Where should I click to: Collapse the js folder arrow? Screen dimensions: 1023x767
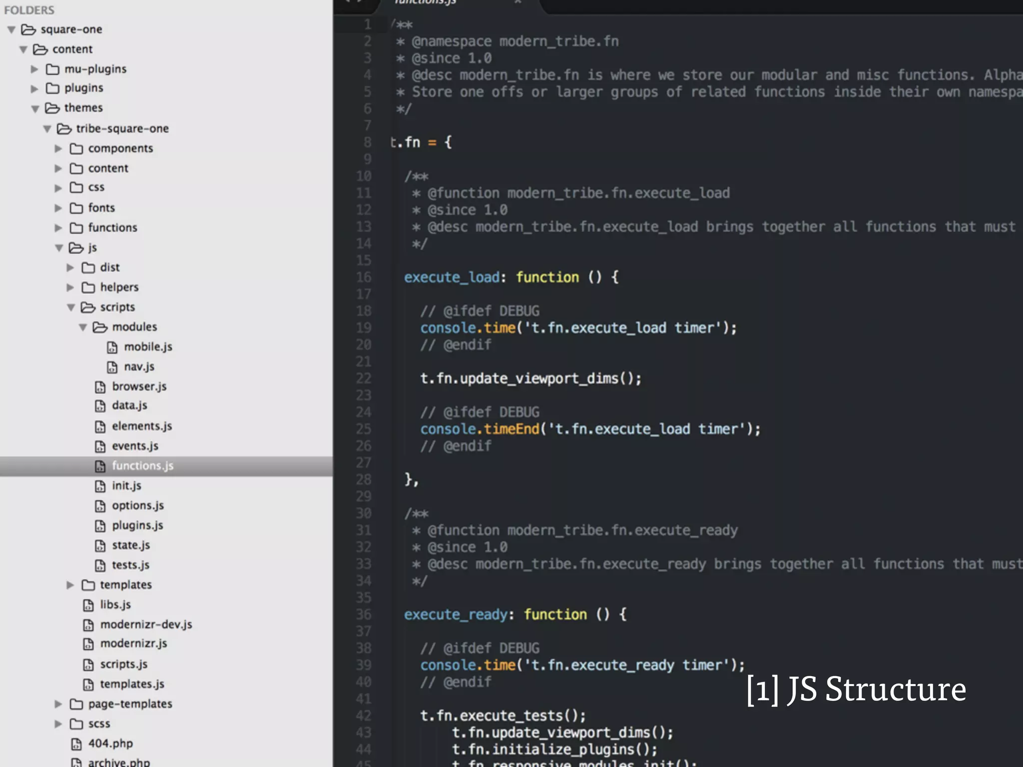coord(59,248)
